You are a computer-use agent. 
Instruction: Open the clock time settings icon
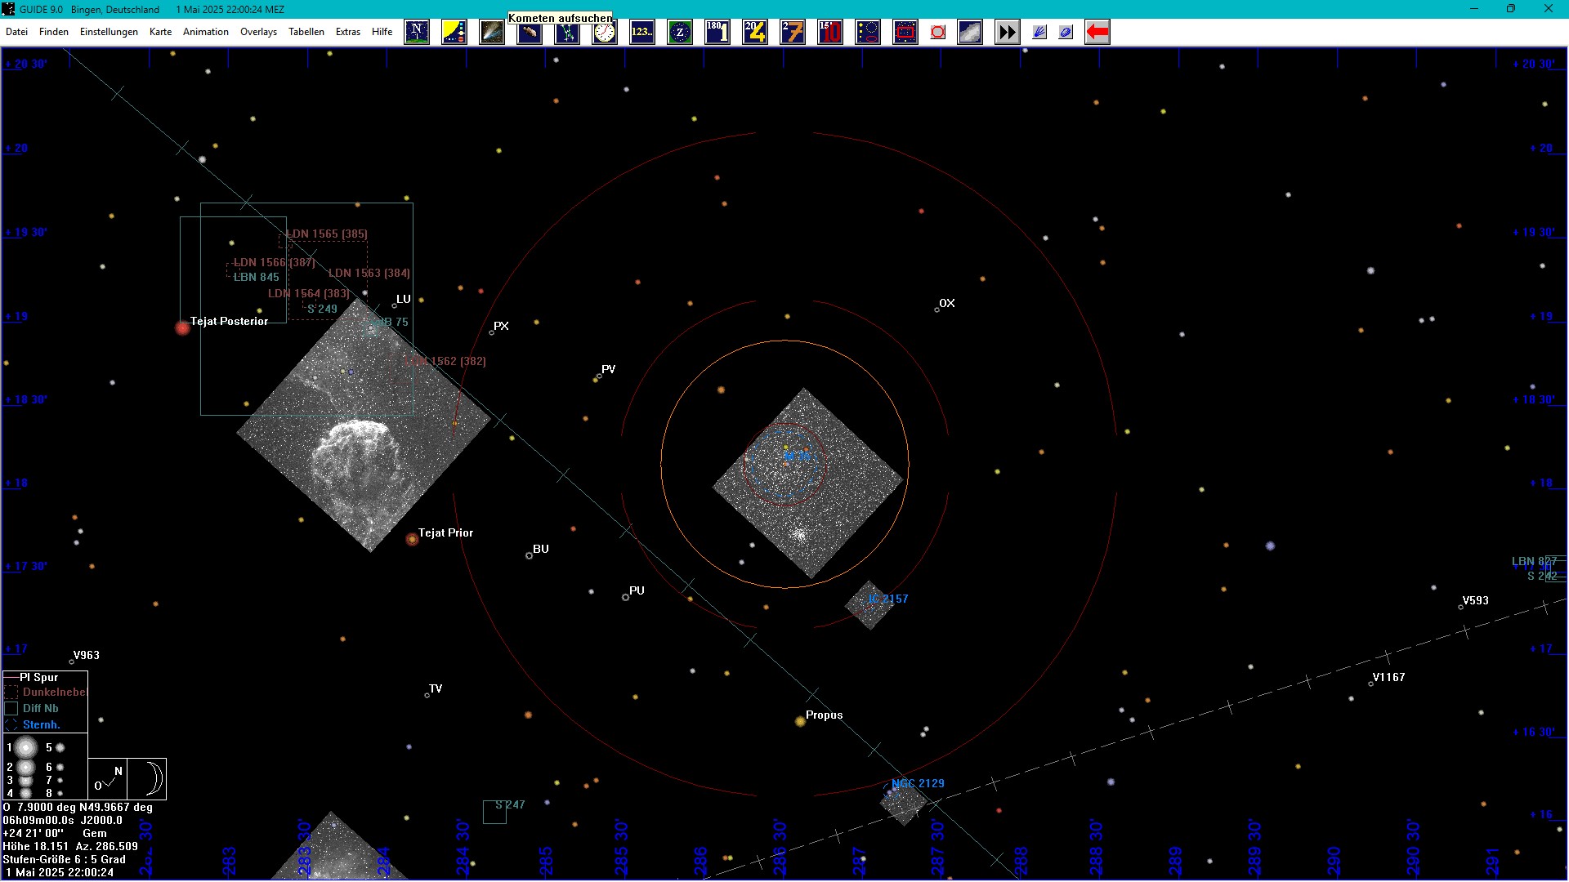click(605, 33)
